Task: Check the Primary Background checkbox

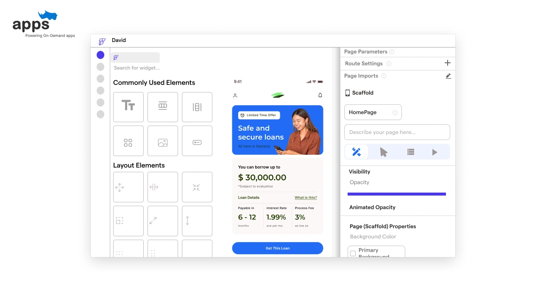Action: (x=353, y=253)
